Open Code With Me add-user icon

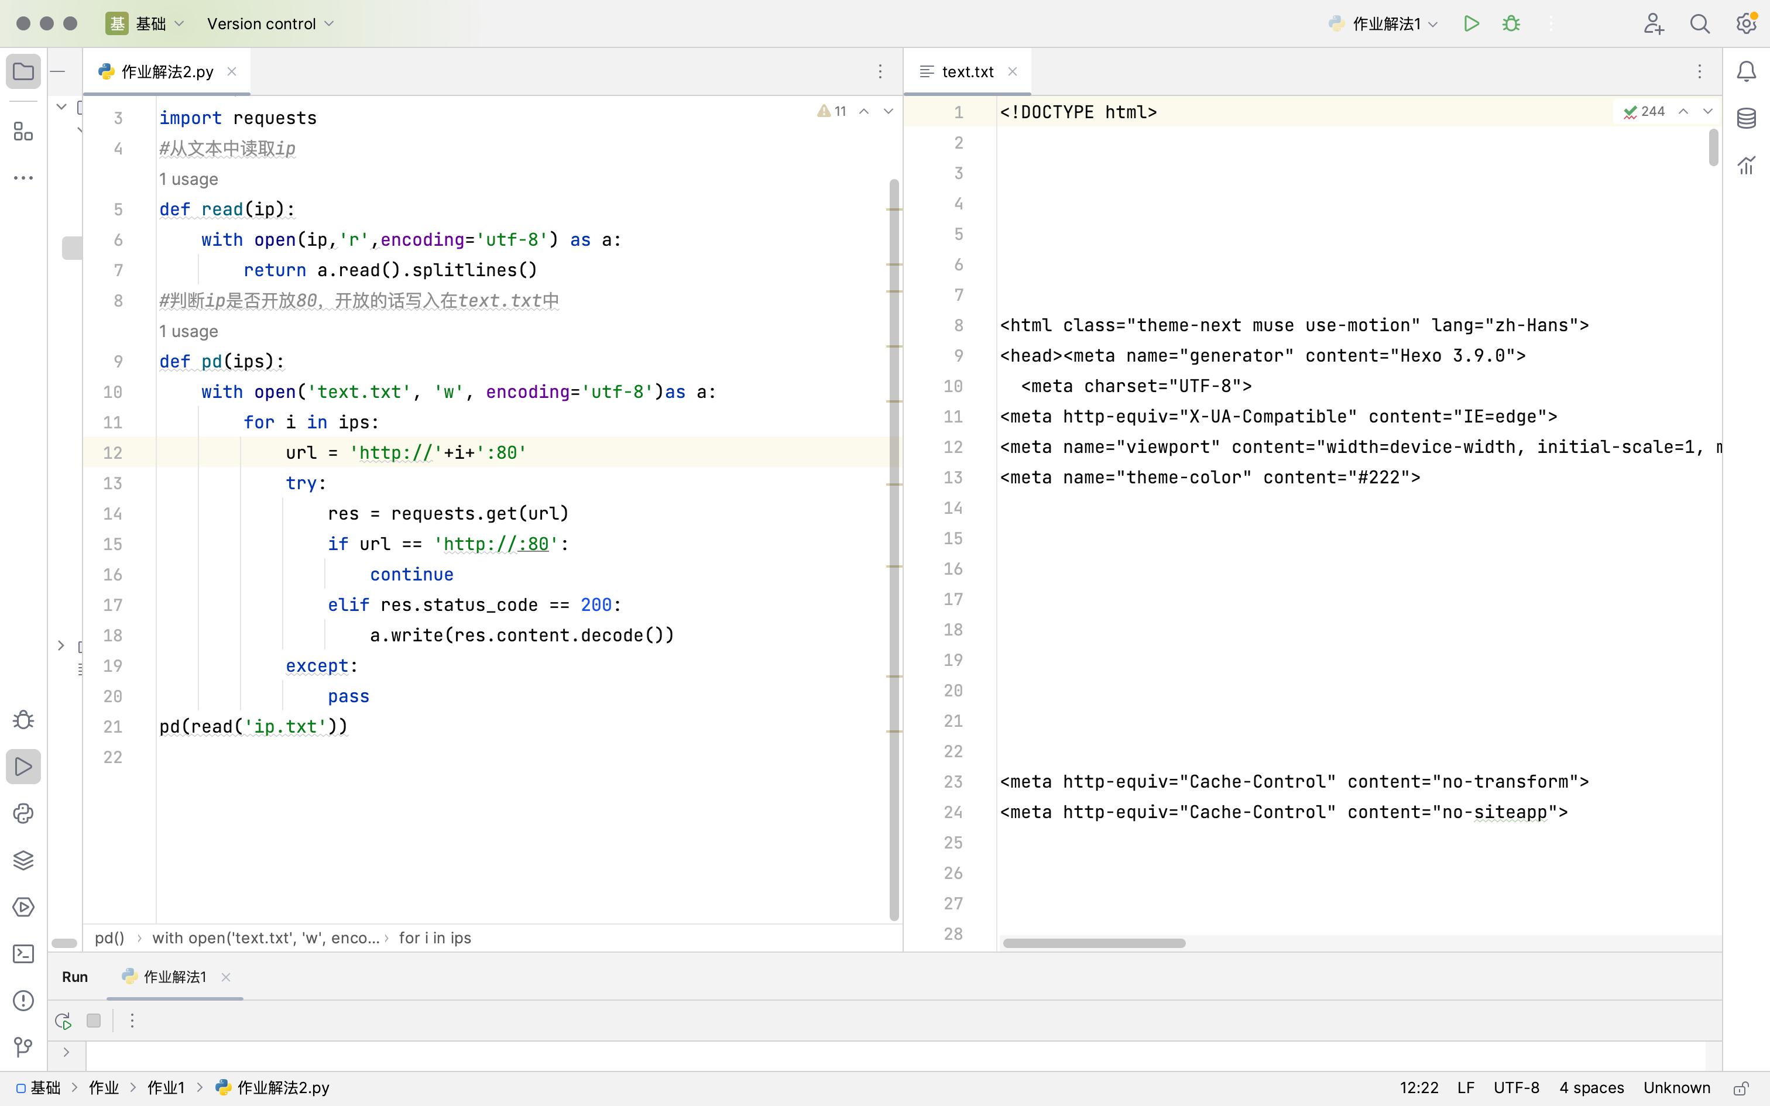coord(1653,23)
